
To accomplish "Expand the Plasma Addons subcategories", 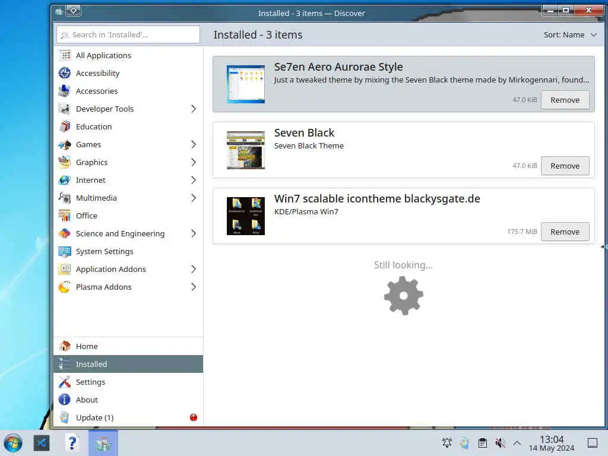I will [x=194, y=287].
